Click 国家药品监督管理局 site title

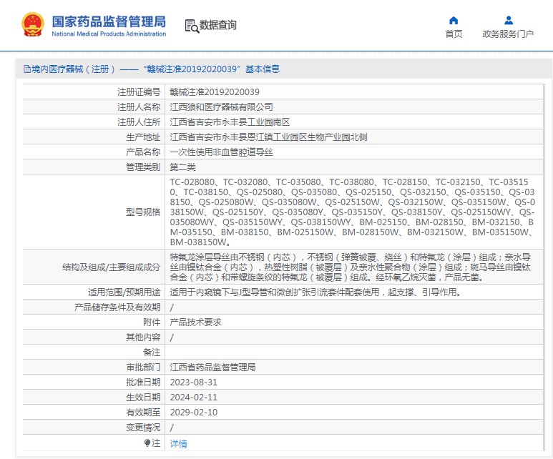[109, 21]
